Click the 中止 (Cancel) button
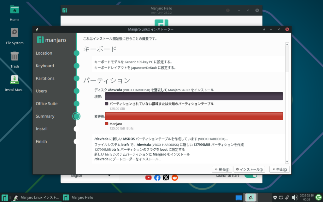Image resolution: width=323 pixels, height=202 pixels. point(279,169)
